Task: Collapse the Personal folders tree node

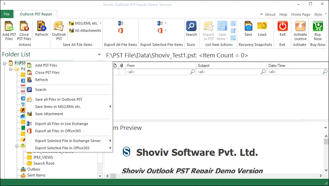Action: [11, 69]
